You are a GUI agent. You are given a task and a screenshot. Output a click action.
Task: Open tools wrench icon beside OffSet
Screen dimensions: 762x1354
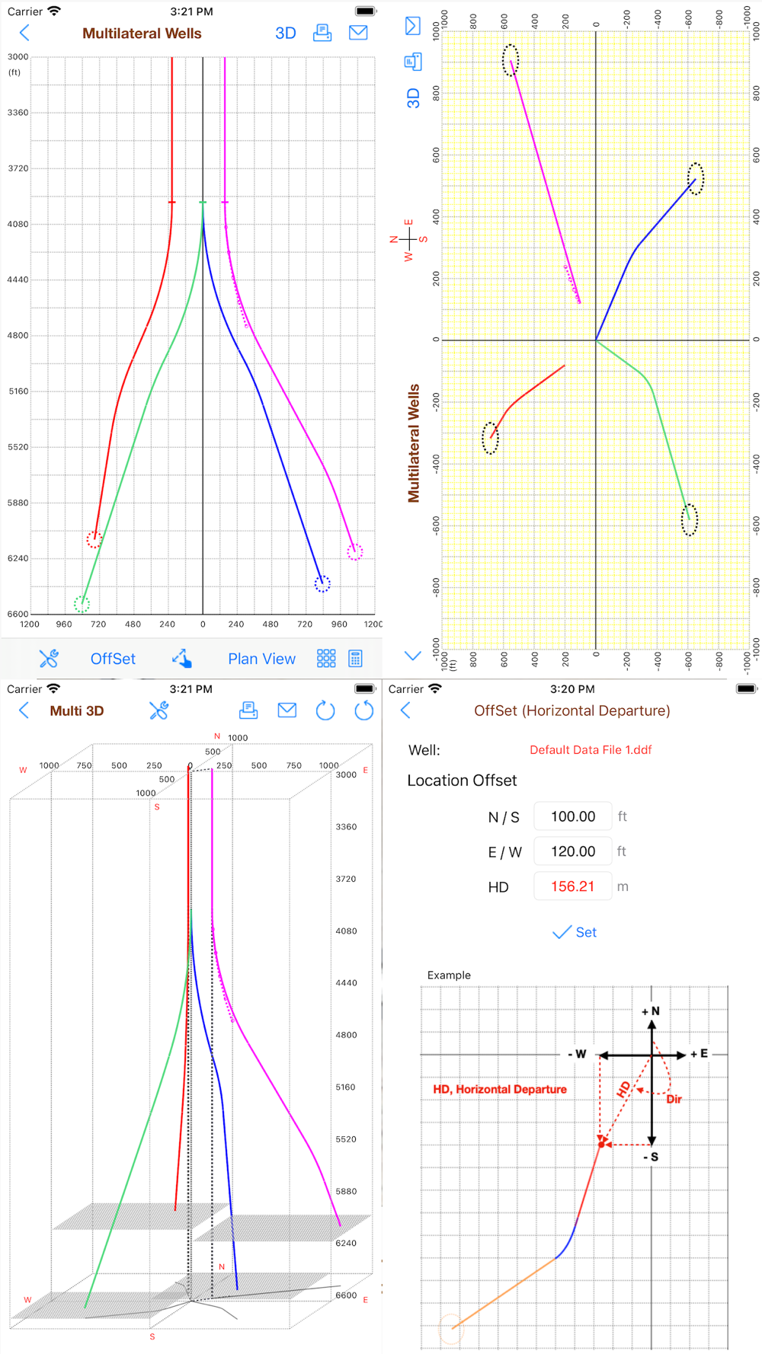click(49, 659)
